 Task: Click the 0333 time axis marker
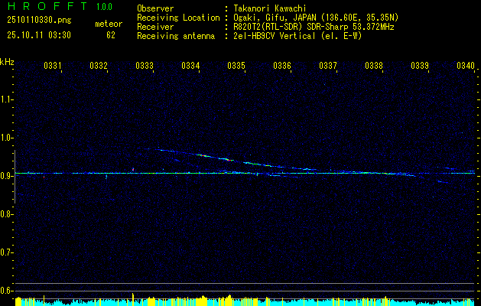pos(145,66)
